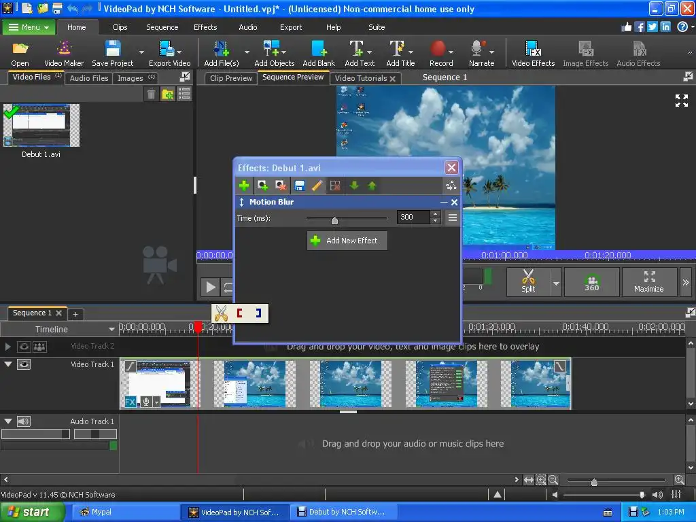This screenshot has width=696, height=522.
Task: Click the Split button
Action: click(x=528, y=282)
